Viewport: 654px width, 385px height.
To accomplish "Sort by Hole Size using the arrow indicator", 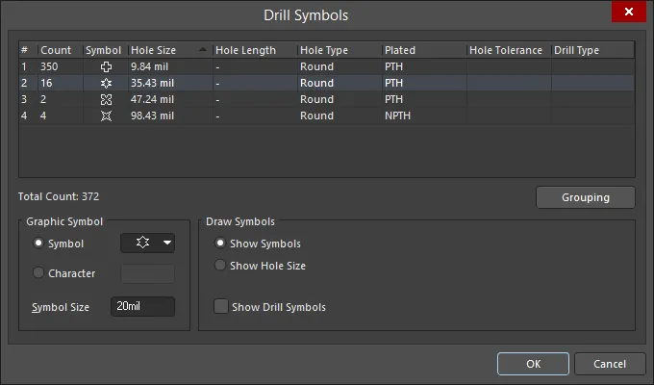I will click(x=203, y=50).
